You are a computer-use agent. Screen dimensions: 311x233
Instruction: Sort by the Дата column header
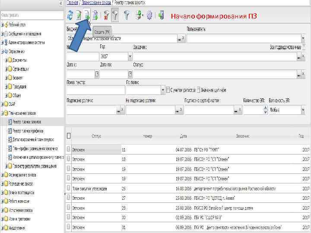(183, 136)
